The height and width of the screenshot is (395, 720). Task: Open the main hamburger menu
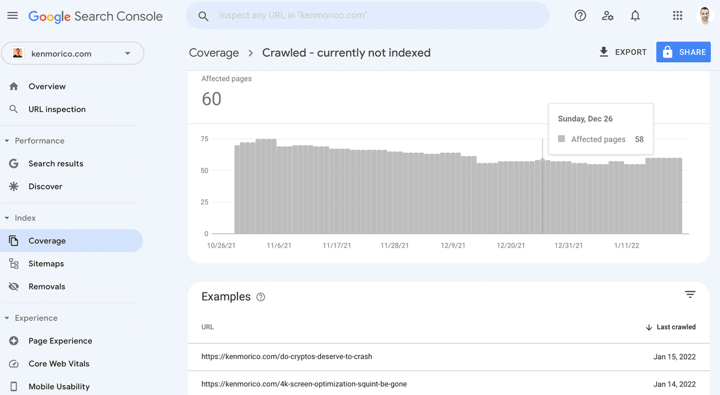13,16
